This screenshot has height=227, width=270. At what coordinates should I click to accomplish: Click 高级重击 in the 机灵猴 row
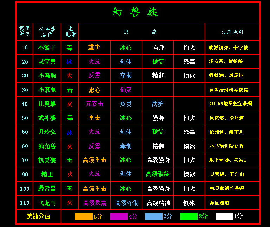click(x=94, y=160)
